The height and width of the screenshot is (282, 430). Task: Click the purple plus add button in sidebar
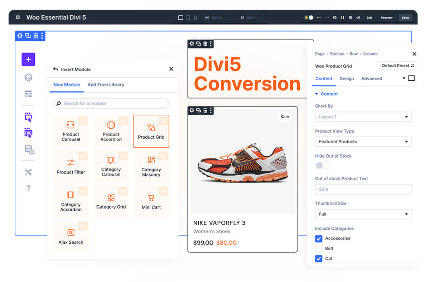coord(28,59)
